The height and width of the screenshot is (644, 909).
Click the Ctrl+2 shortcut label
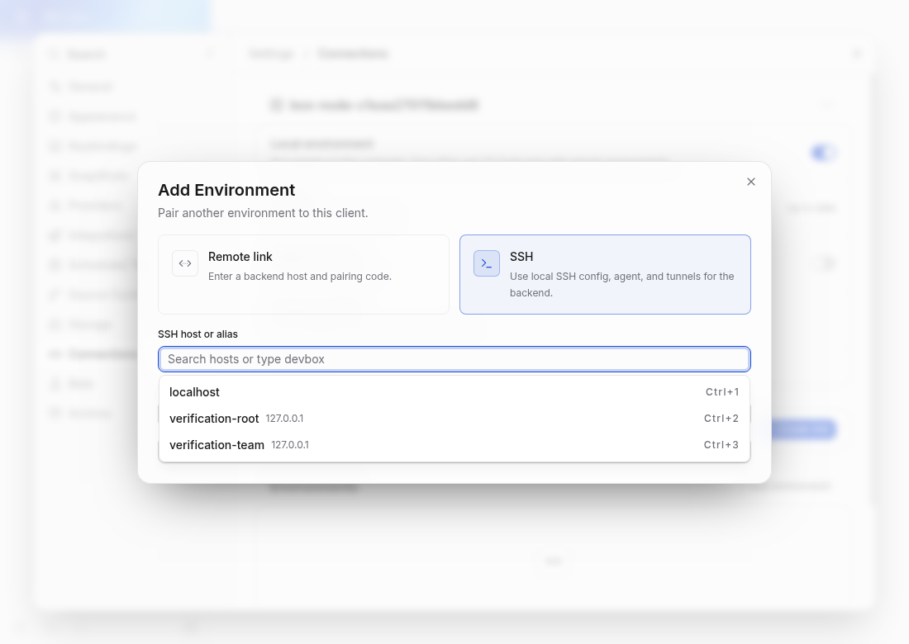[x=721, y=418]
